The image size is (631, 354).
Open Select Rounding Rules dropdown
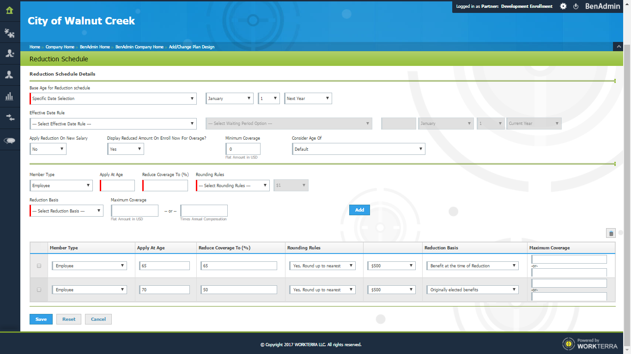(232, 185)
